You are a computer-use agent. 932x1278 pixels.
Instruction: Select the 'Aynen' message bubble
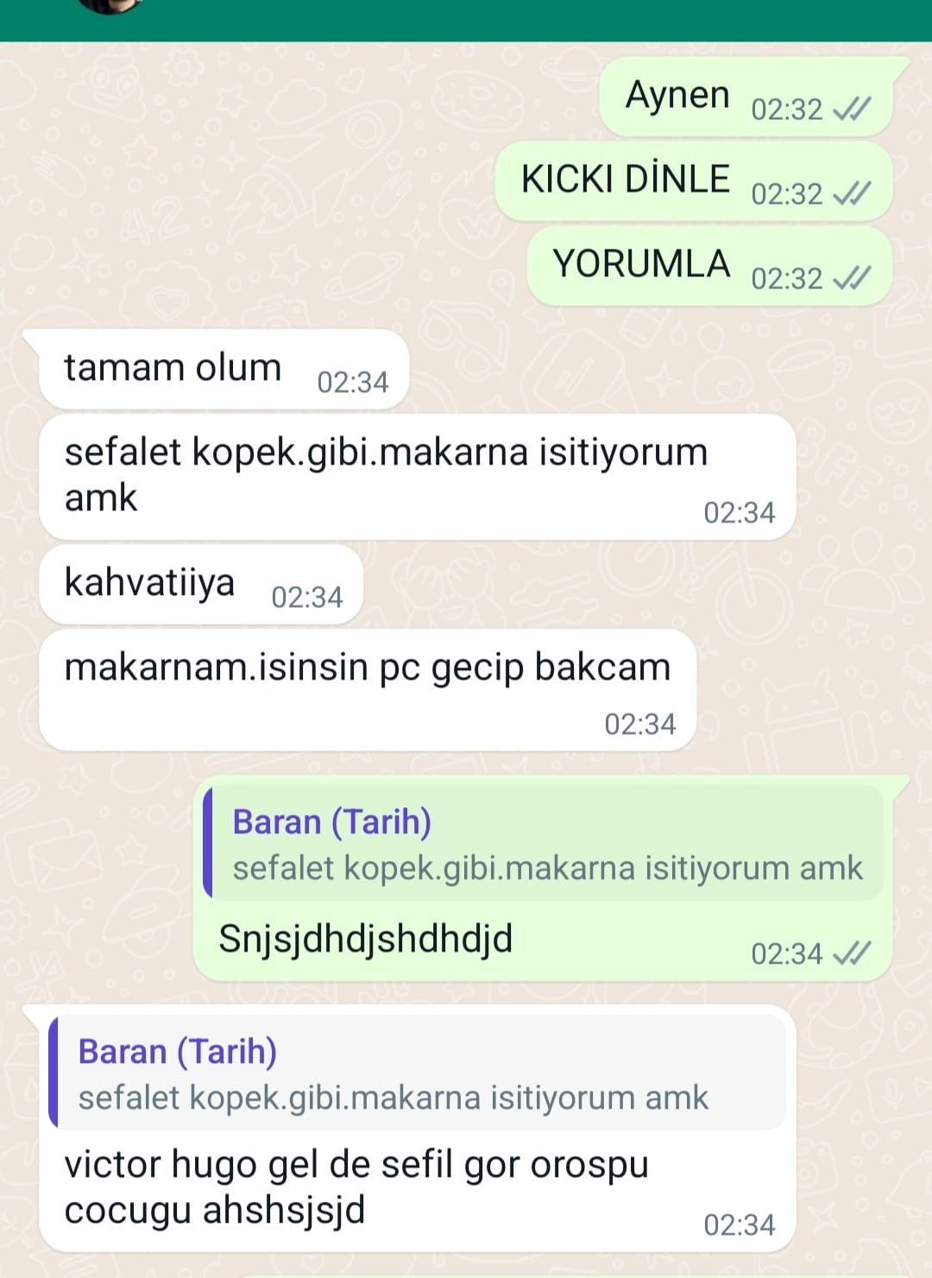pos(746,97)
